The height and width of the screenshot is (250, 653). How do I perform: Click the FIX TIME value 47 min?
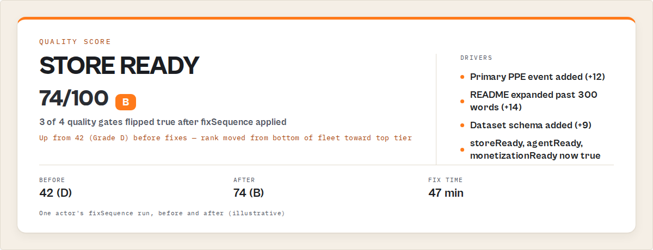446,193
